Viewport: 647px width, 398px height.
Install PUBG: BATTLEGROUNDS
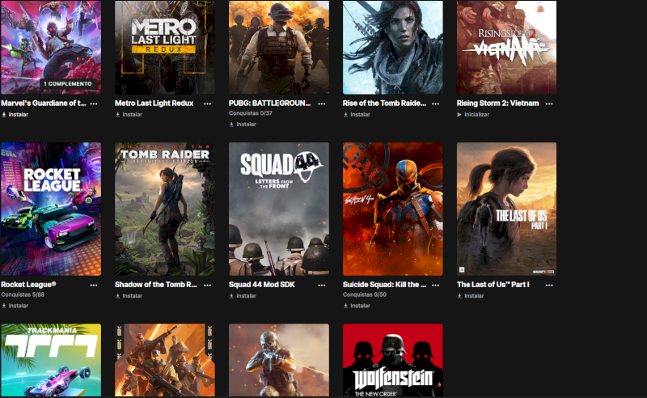[243, 125]
